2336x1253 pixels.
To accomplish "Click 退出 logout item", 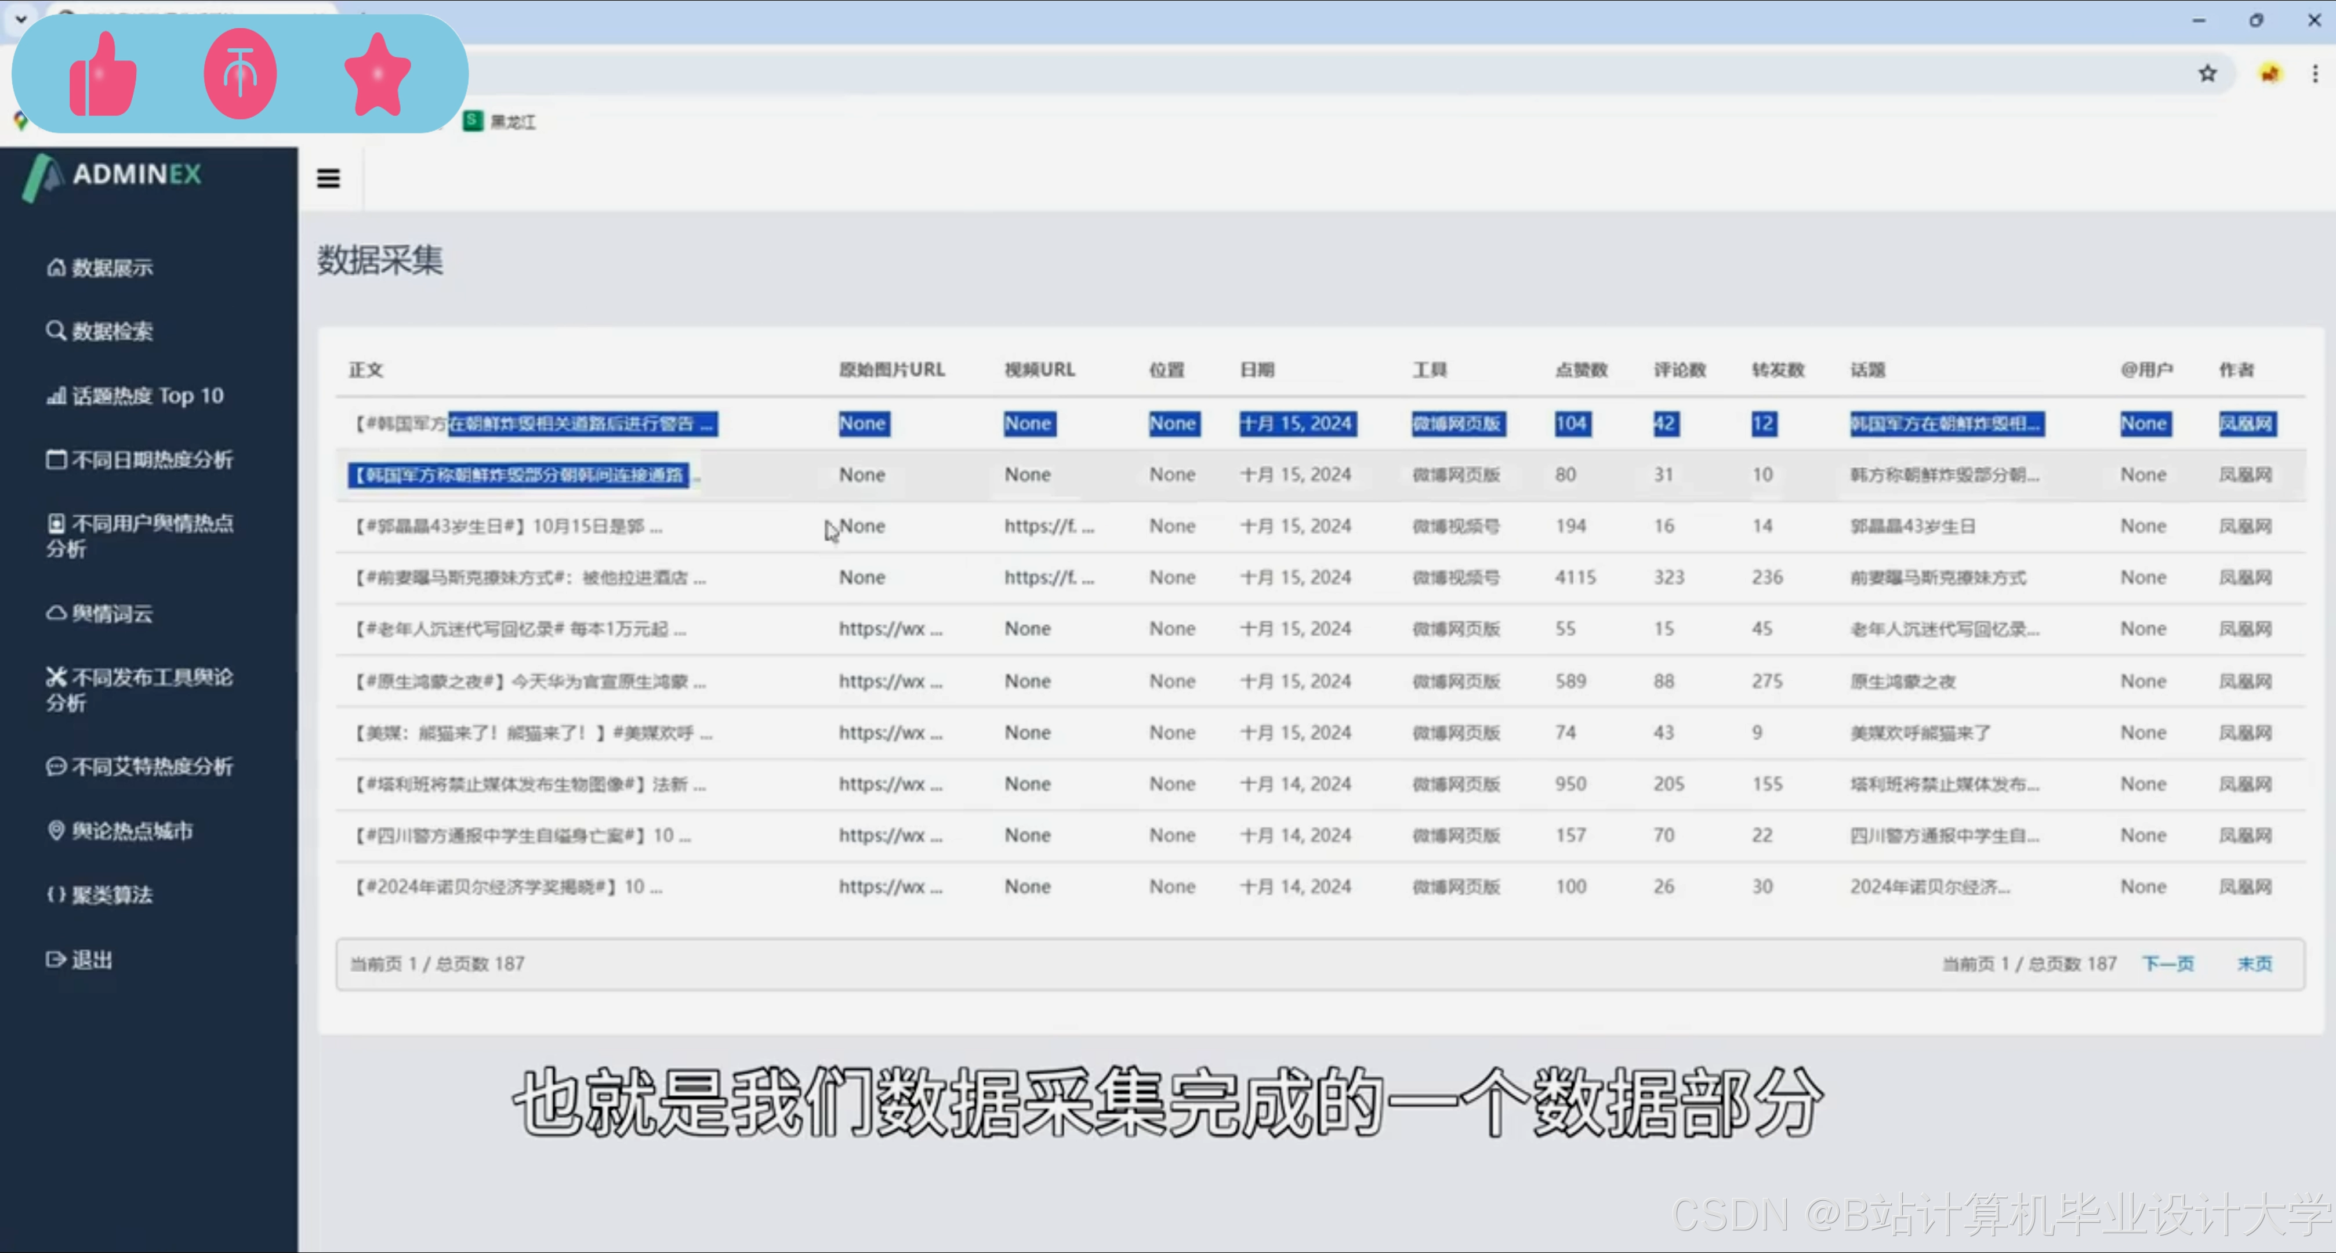I will [x=80, y=960].
